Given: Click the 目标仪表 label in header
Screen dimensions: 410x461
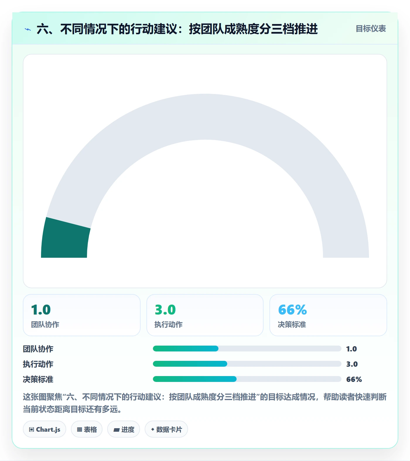Looking at the screenshot, I should click(371, 29).
